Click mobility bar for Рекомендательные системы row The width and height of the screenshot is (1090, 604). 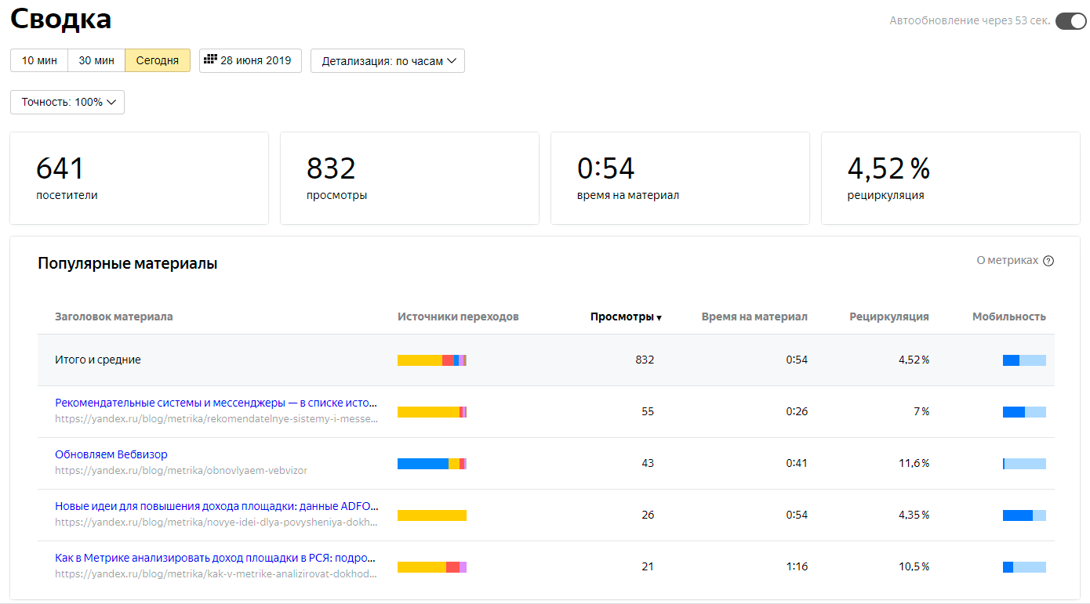[1024, 412]
